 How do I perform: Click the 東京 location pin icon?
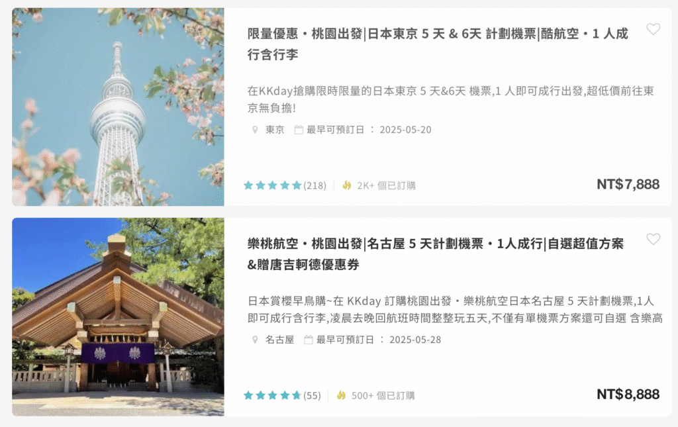[255, 130]
